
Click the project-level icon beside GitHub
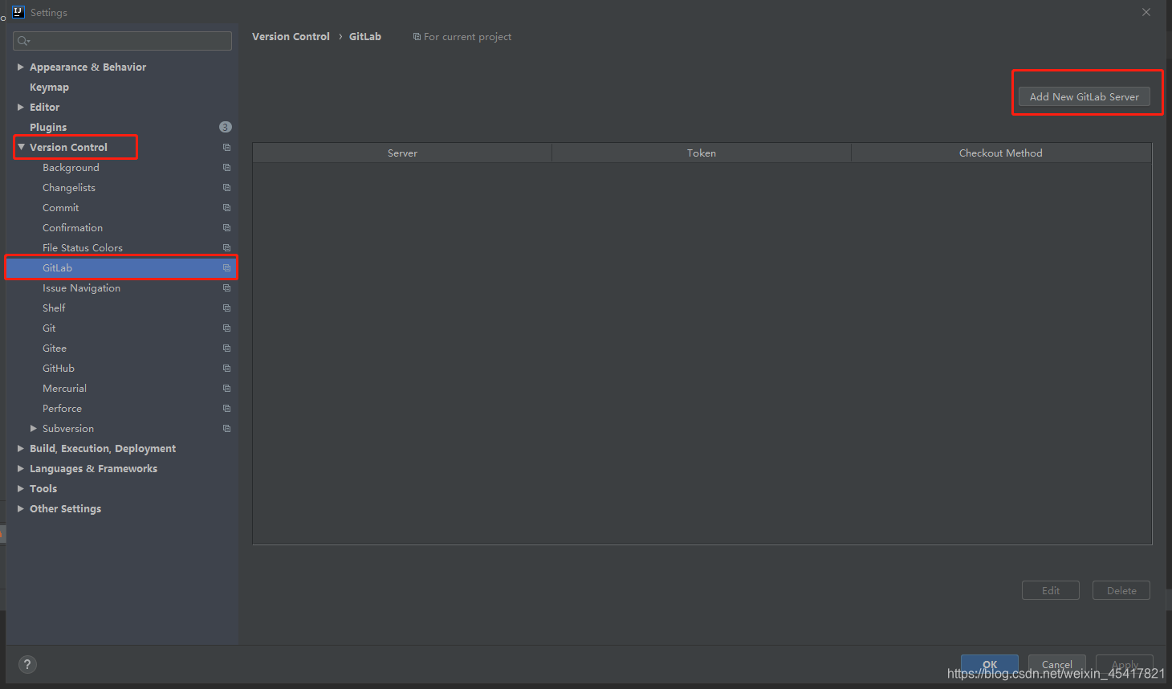coord(226,369)
